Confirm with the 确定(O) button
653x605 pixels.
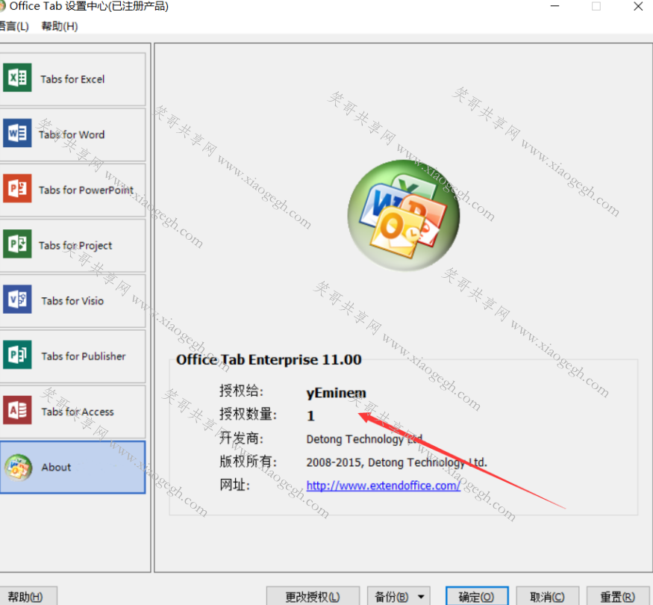click(477, 596)
